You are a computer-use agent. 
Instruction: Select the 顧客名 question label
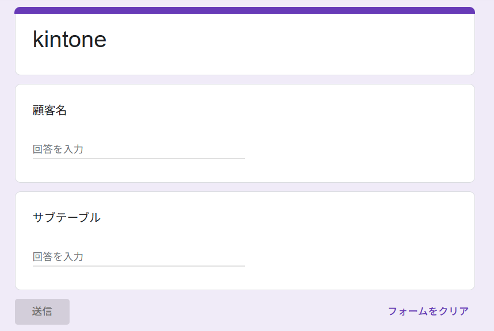(50, 110)
